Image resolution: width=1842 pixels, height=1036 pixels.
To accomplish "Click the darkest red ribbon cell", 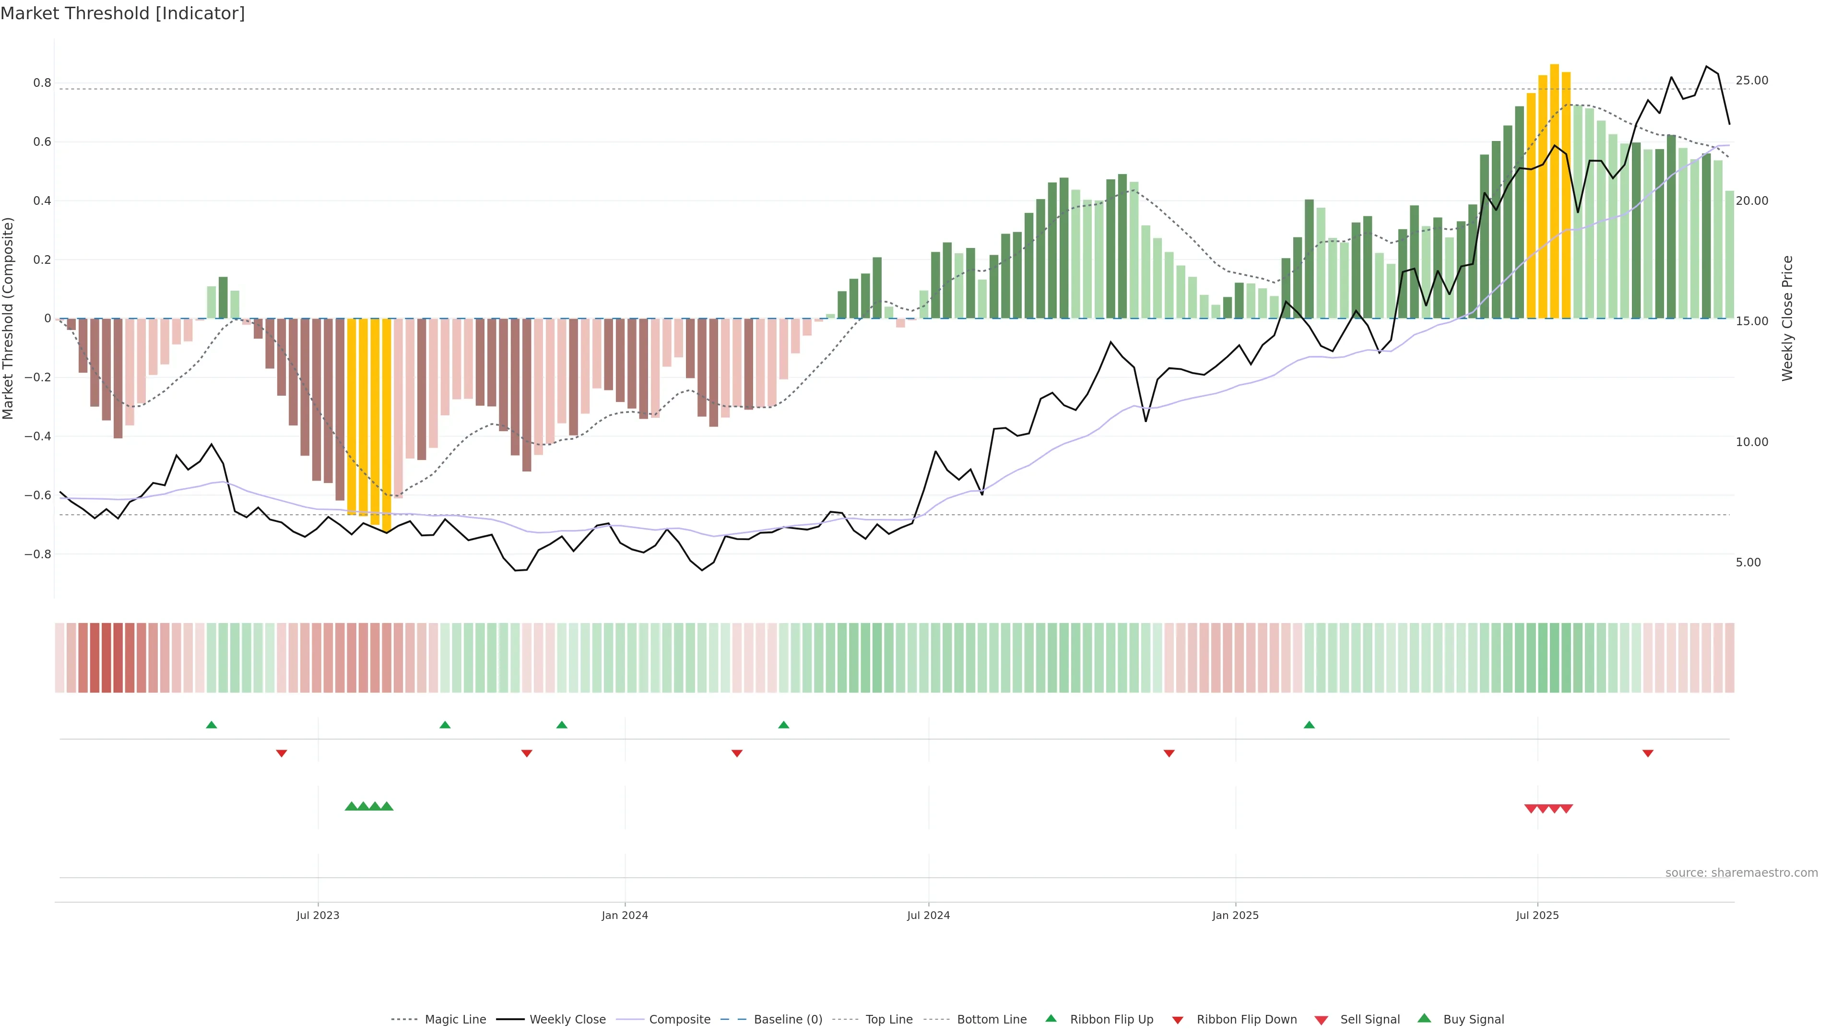I will (x=106, y=657).
